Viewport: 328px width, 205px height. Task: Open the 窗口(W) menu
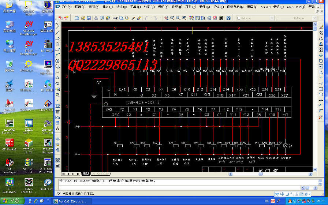click(x=252, y=7)
